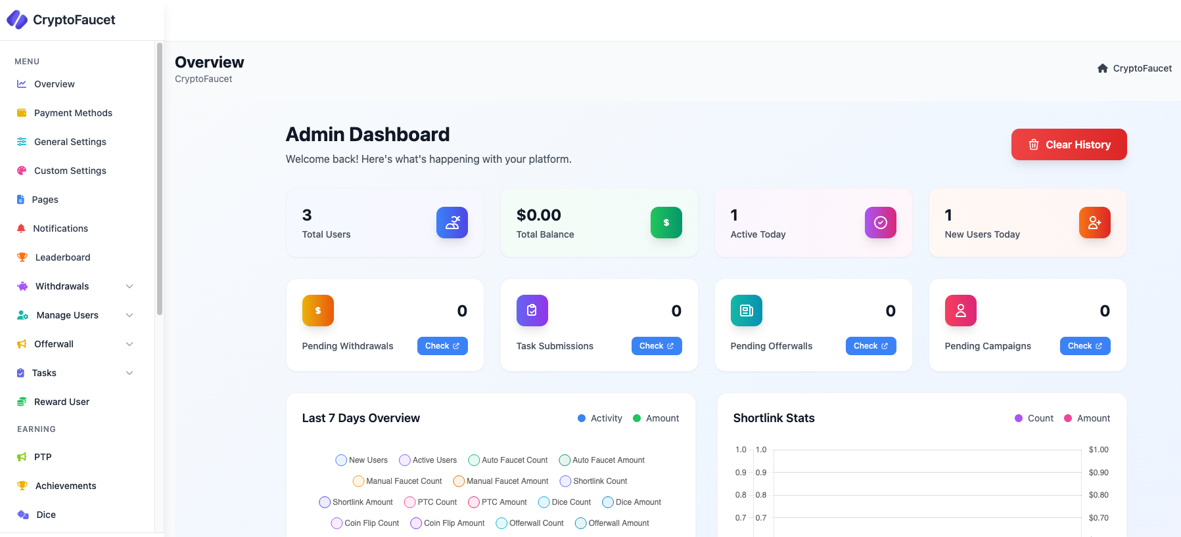
Task: Click the Notifications bell icon
Action: pyautogui.click(x=21, y=228)
